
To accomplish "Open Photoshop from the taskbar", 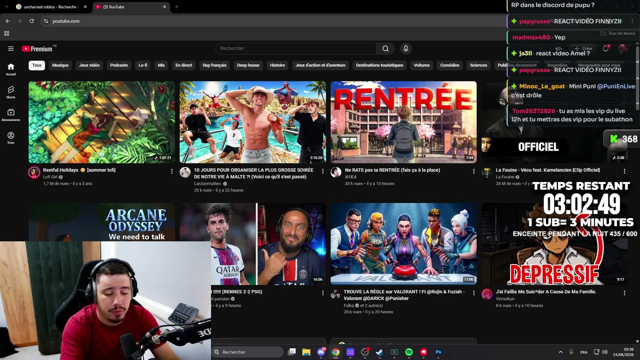I will 438,352.
